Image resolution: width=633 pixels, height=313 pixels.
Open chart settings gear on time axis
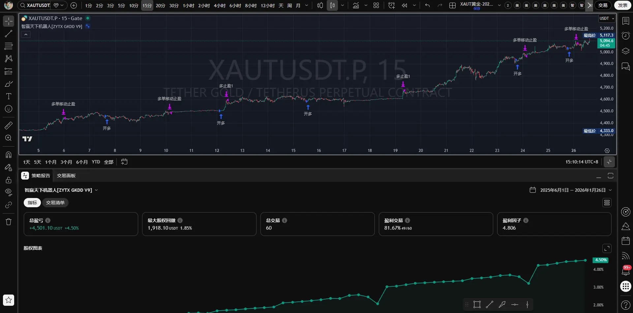[607, 151]
